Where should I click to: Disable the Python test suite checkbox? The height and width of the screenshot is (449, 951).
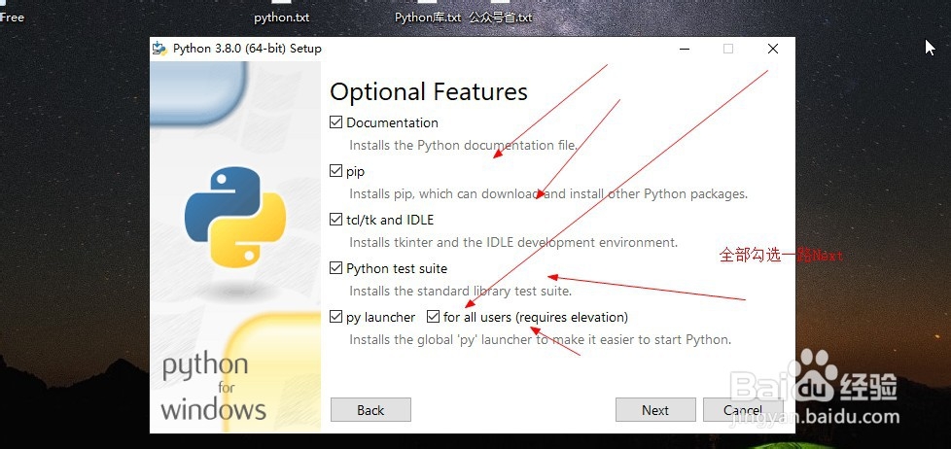(x=336, y=268)
